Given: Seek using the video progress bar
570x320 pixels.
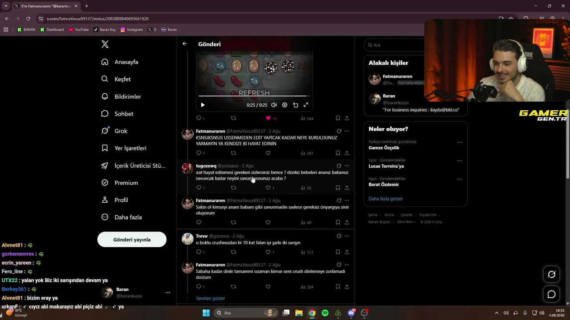Looking at the screenshot, I should 253,96.
